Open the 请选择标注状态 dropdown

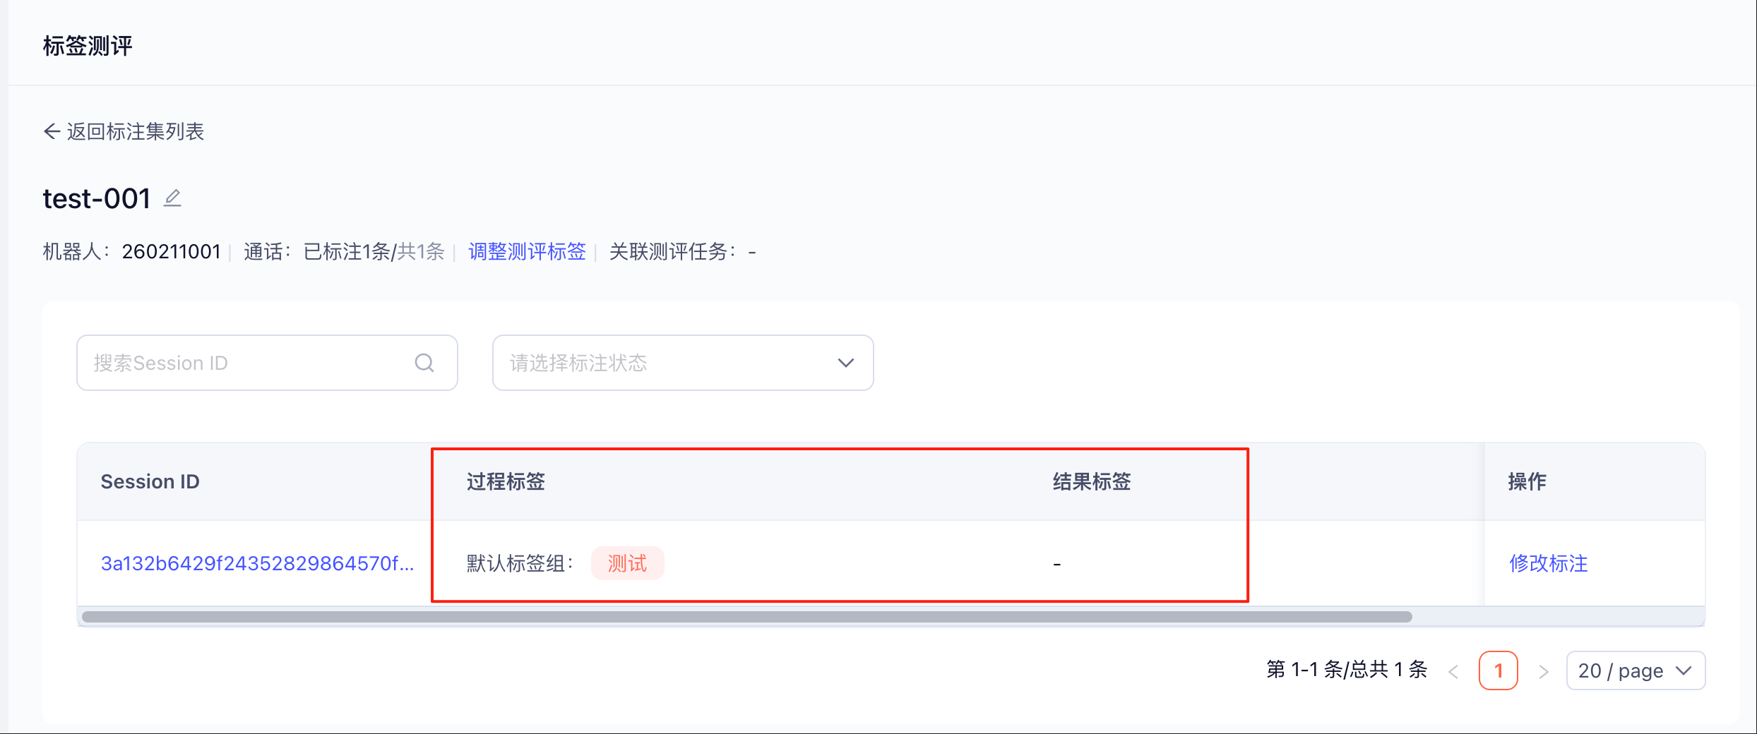coord(683,363)
